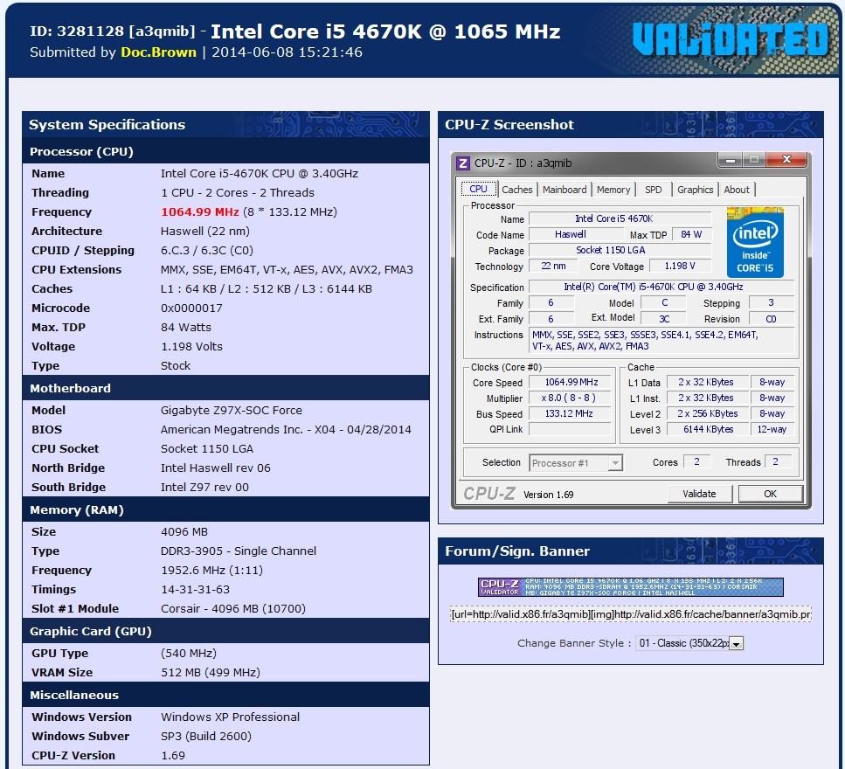The height and width of the screenshot is (769, 845).
Task: Click the BIOS American Megatrends value
Action: [x=286, y=429]
